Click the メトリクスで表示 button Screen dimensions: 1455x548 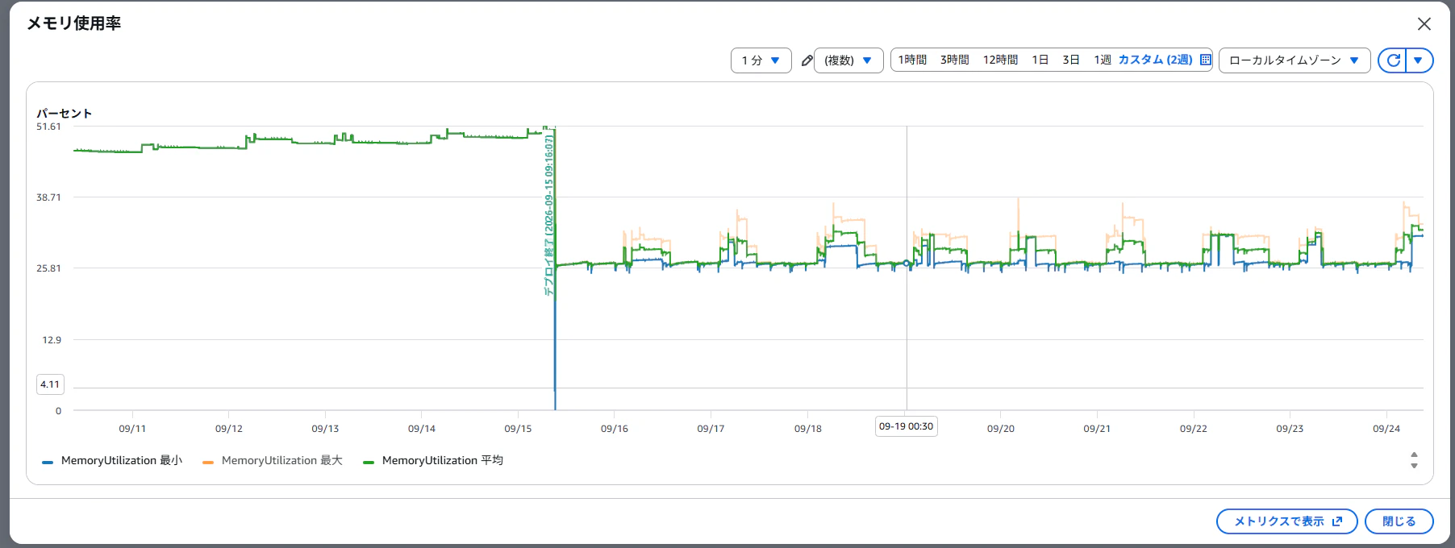(x=1286, y=521)
